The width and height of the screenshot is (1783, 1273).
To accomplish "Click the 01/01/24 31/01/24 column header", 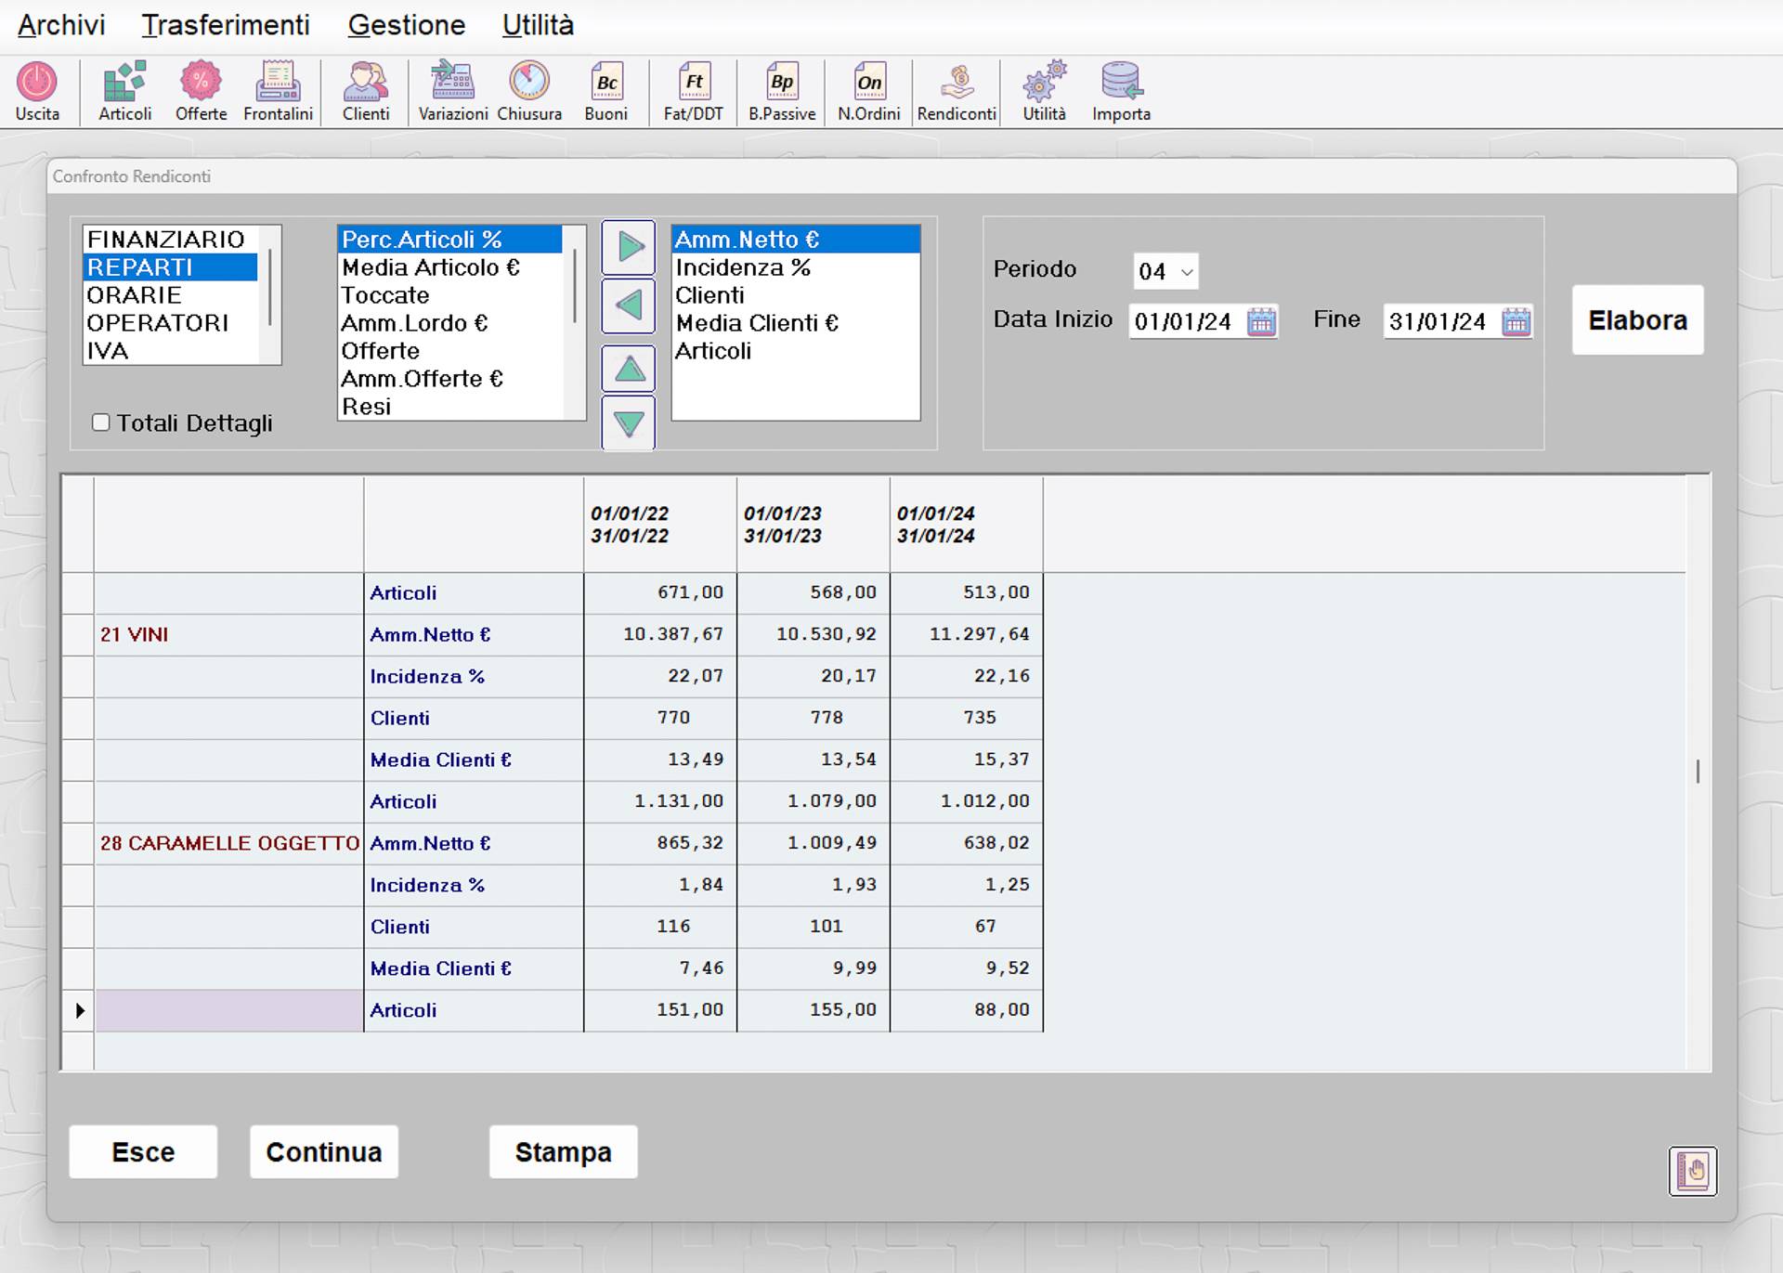I will (967, 525).
